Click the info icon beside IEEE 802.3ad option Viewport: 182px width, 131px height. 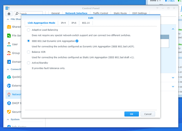77,41
